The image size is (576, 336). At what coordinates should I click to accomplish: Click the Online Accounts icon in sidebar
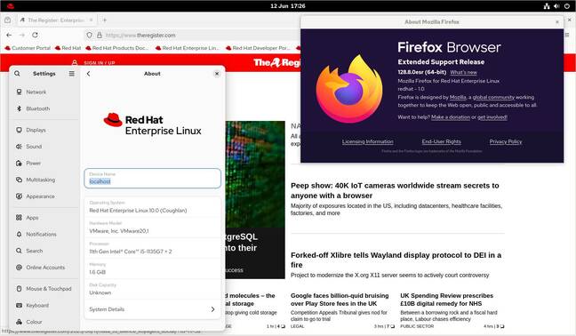19,268
